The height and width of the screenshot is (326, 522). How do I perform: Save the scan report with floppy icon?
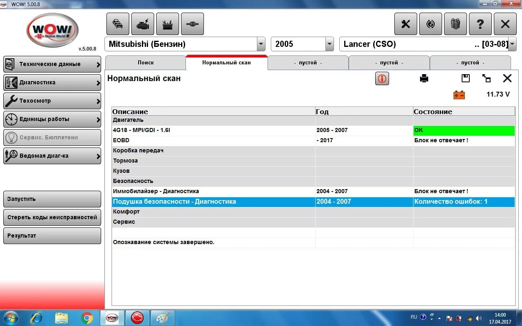466,78
